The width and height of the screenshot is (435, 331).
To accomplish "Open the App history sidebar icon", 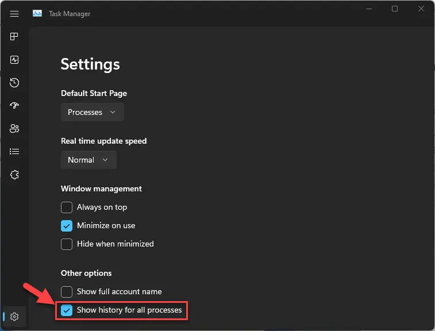I will click(14, 83).
